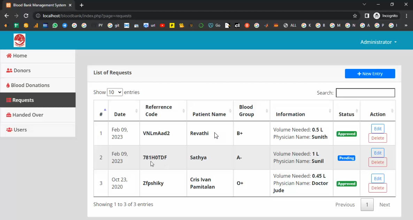The image size is (413, 220).
Task: Open the YouTube bookmark icon
Action: pyautogui.click(x=162, y=25)
